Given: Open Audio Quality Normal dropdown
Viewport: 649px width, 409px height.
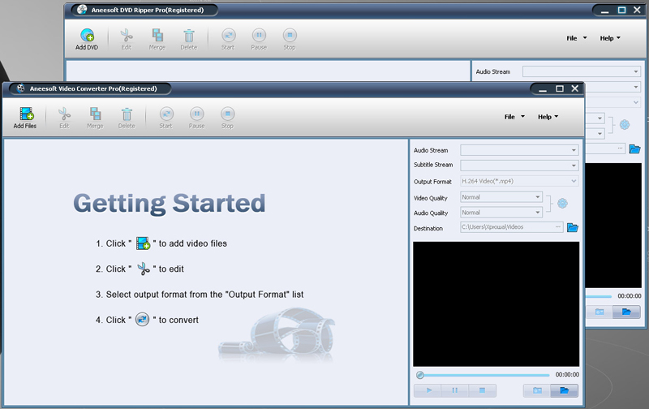Looking at the screenshot, I should coord(501,213).
